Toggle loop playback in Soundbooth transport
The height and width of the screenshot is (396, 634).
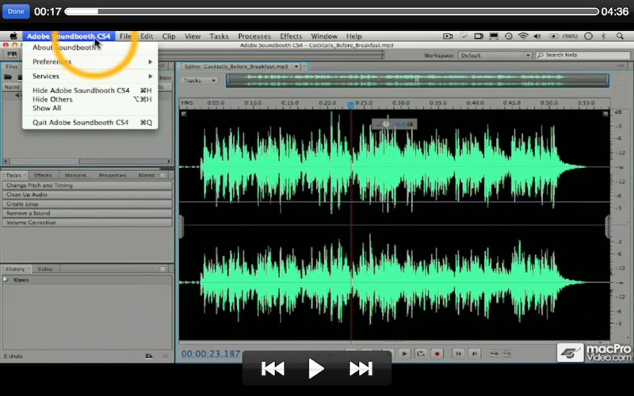pyautogui.click(x=421, y=353)
